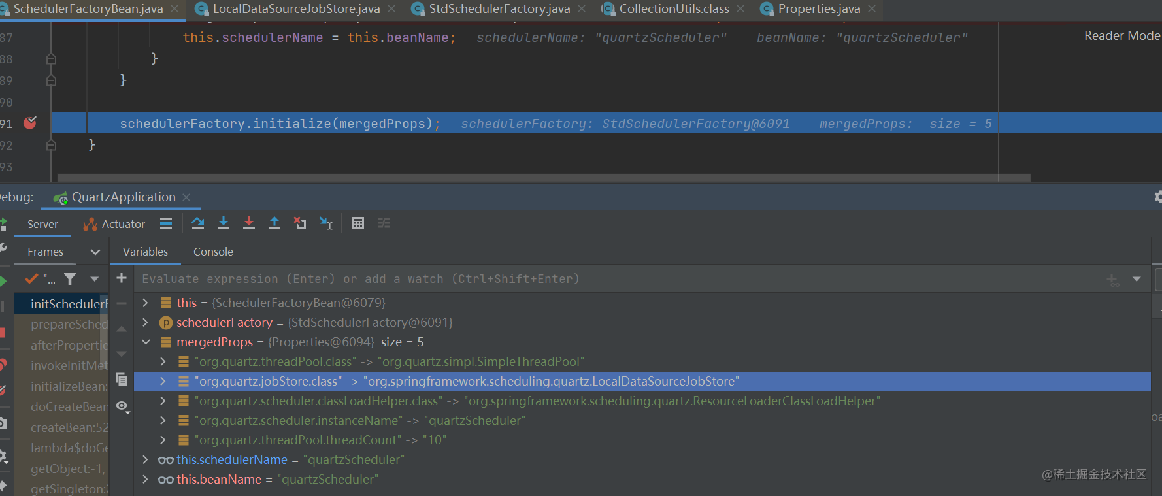Expand the this.schedulerName watch
This screenshot has height=496, width=1162.
tap(146, 459)
